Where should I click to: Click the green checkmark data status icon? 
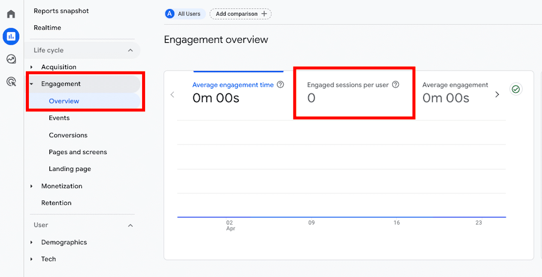[x=516, y=89]
